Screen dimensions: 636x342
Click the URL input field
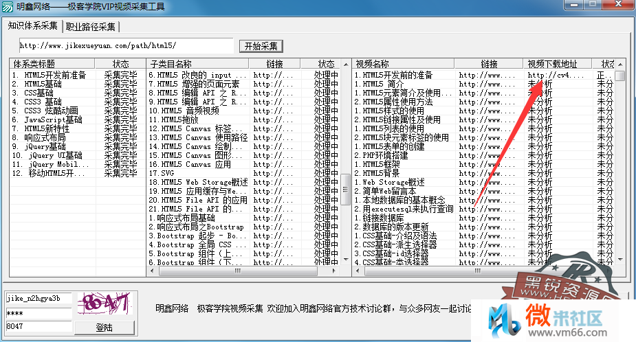click(126, 46)
